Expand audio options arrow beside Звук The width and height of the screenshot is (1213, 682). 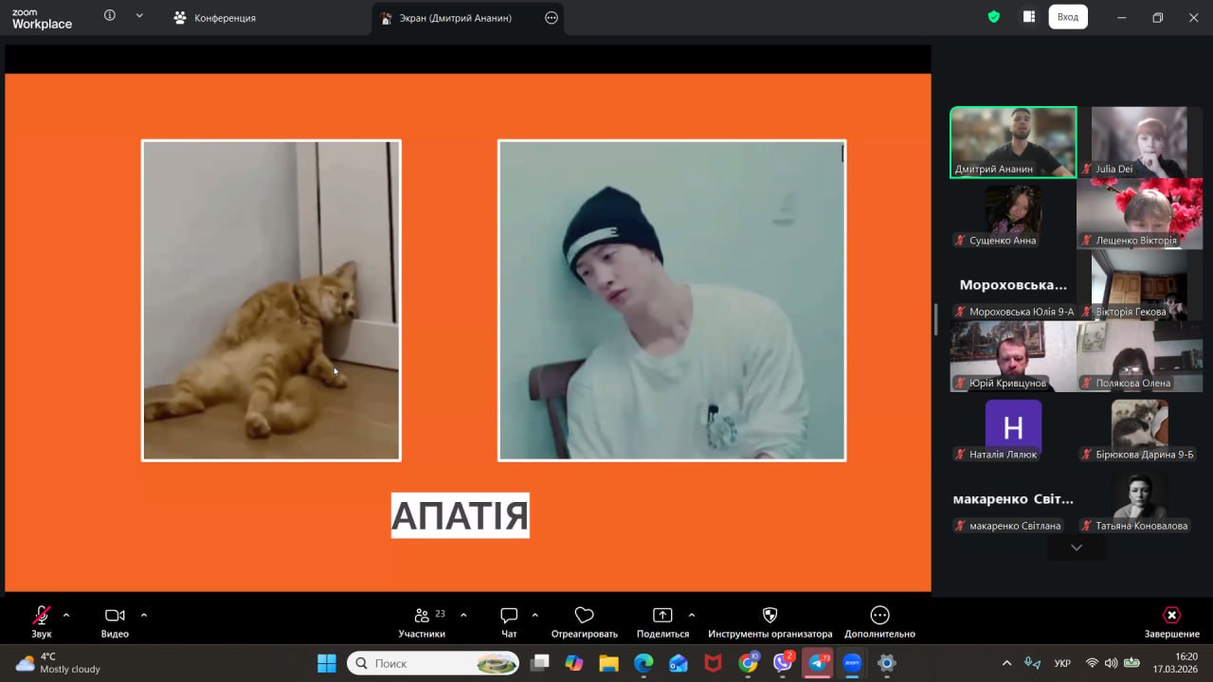[x=66, y=615]
